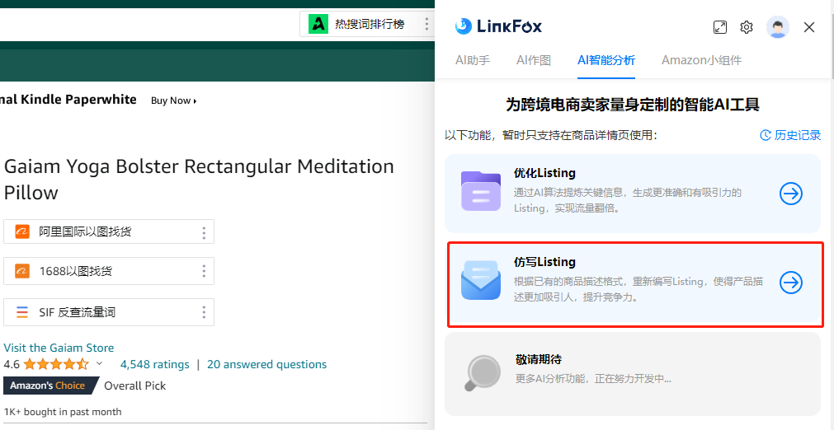Click the history clock icon

coord(766,135)
